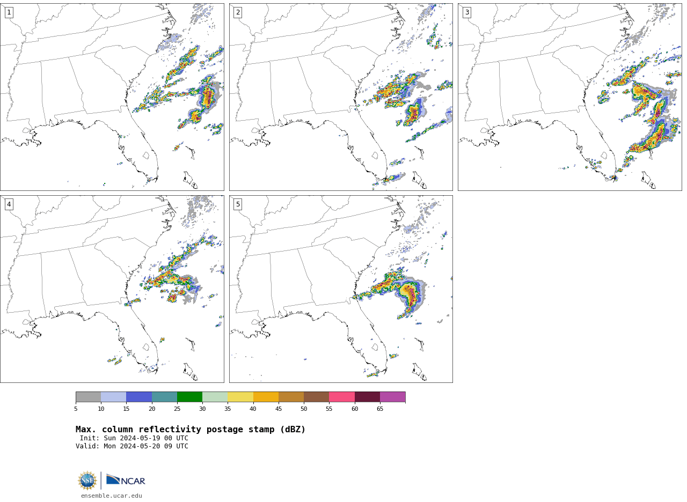Click the number label 2 on second panel
687x502 pixels.
(238, 12)
